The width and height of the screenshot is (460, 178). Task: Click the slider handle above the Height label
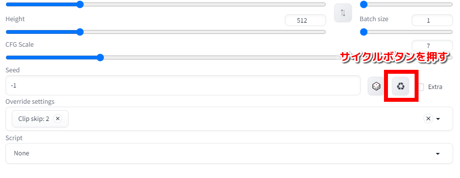[80, 4]
